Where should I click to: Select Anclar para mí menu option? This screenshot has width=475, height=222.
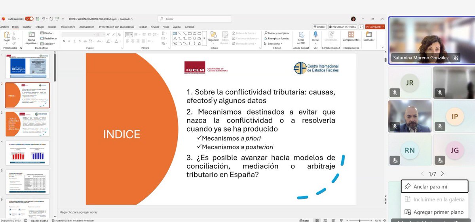[434, 186]
